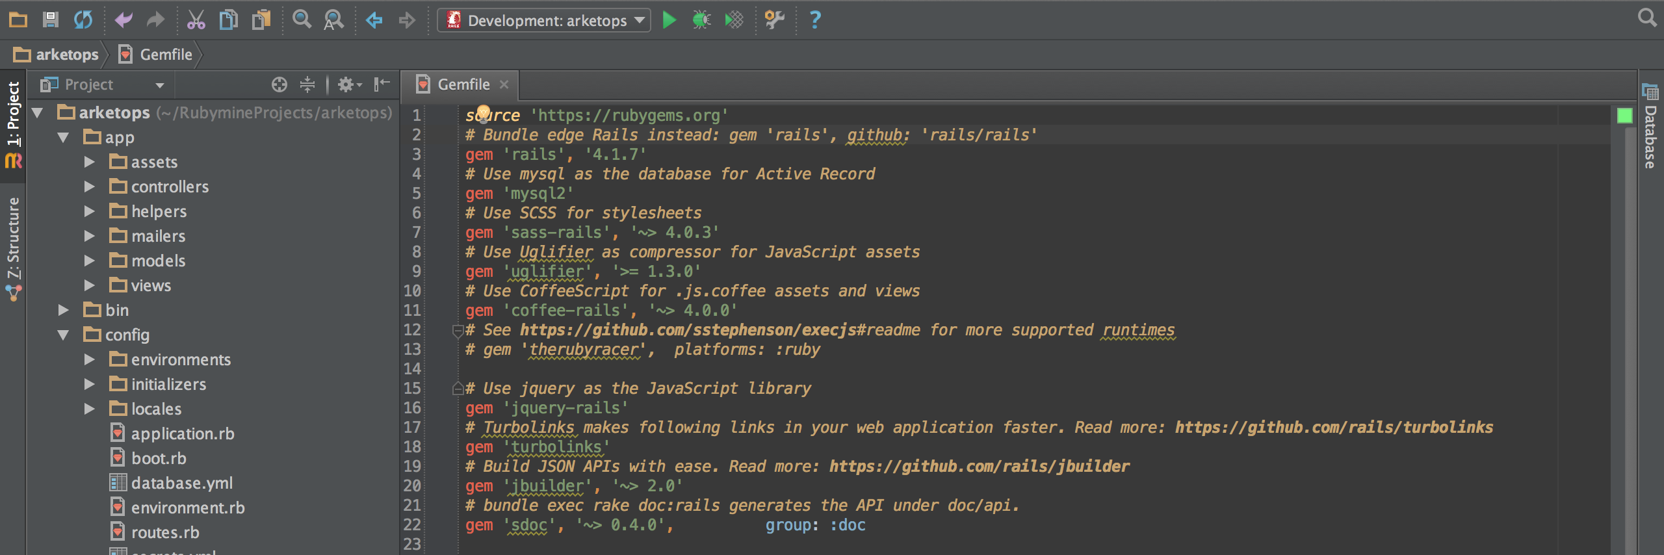Open Replace with the magnifier-R icon
The width and height of the screenshot is (1664, 555).
point(334,20)
